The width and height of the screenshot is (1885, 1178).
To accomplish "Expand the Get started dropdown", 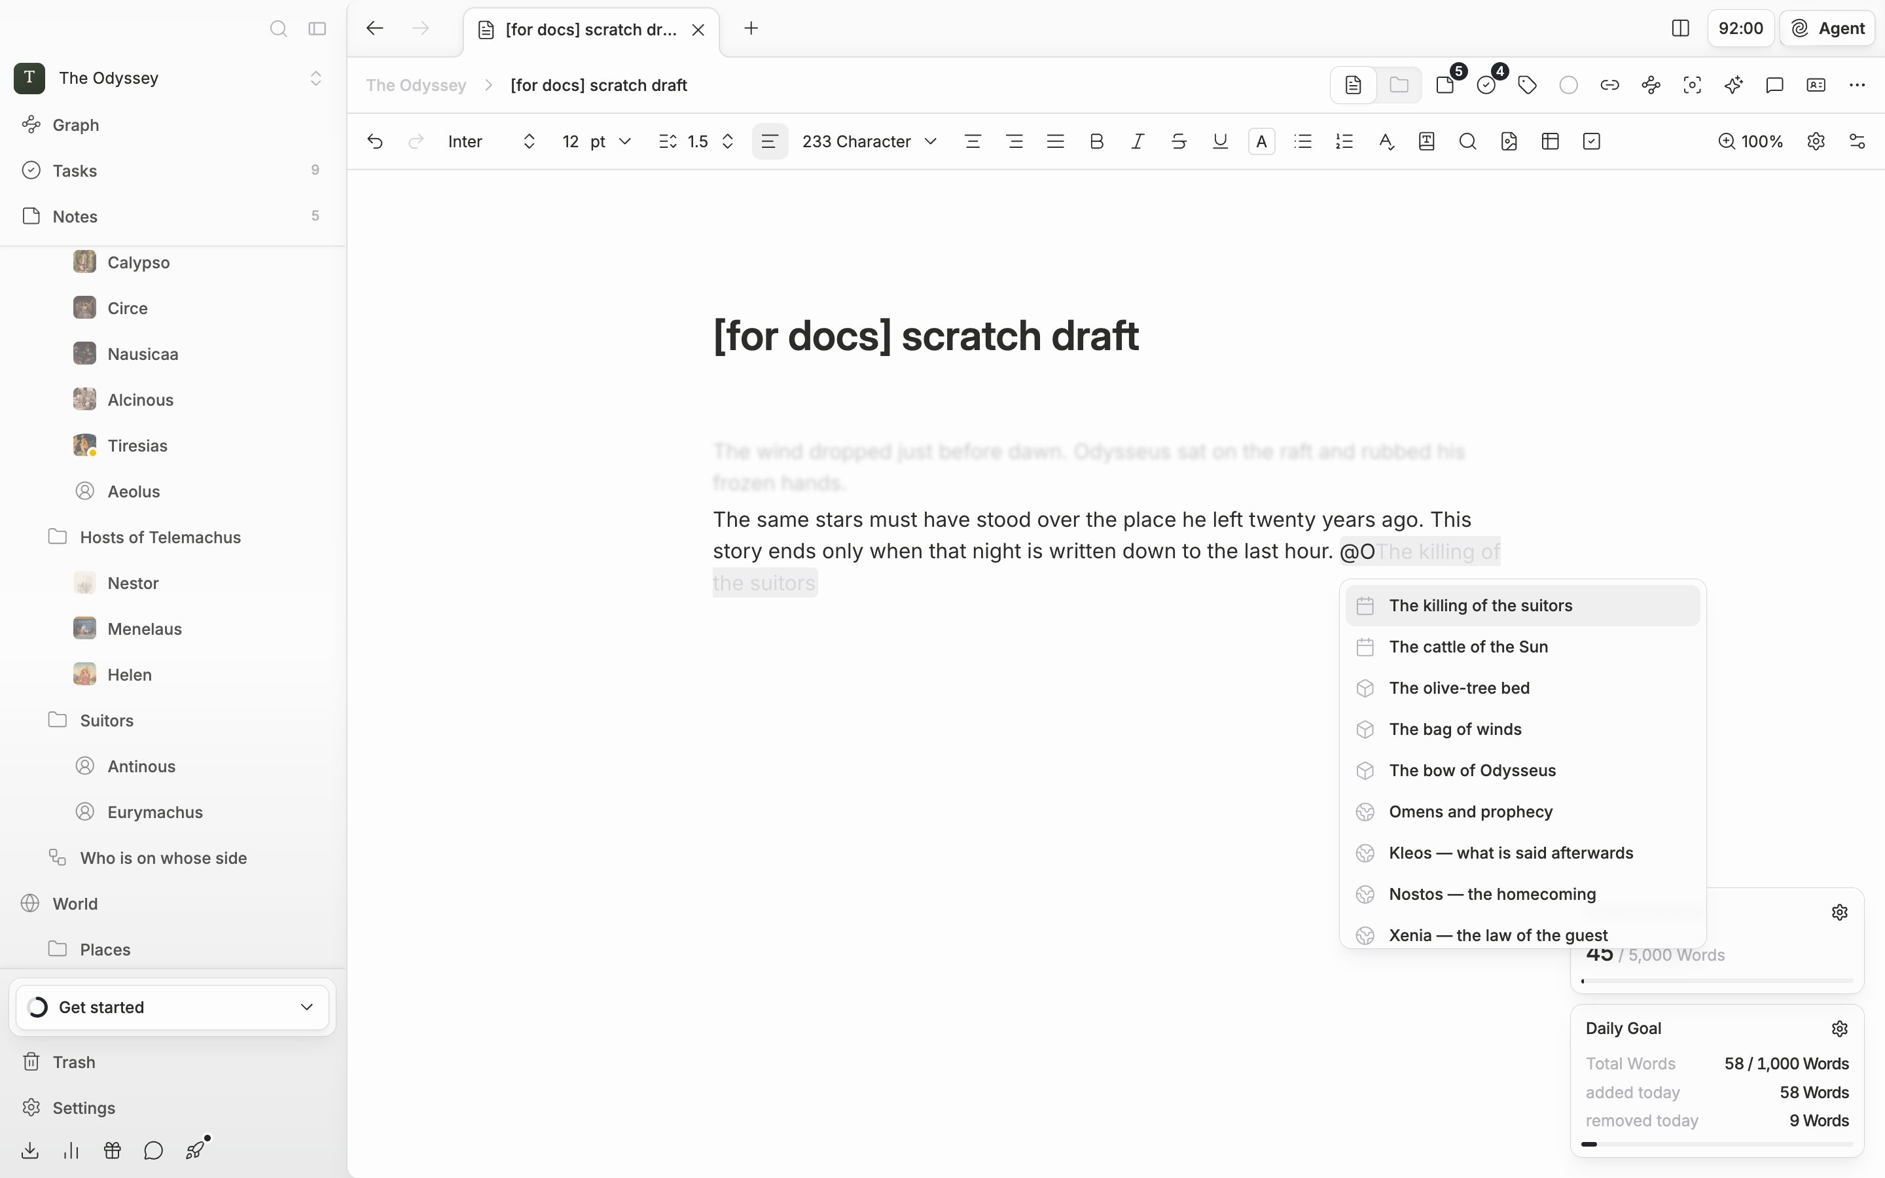I will pyautogui.click(x=172, y=1007).
